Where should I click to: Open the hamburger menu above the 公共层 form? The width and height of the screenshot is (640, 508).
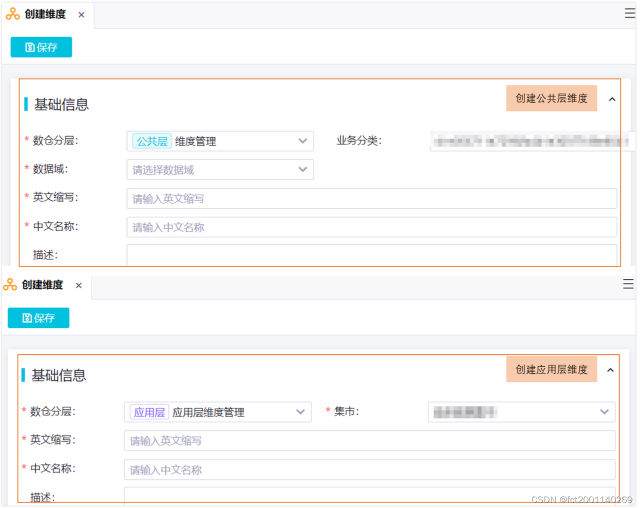point(630,14)
